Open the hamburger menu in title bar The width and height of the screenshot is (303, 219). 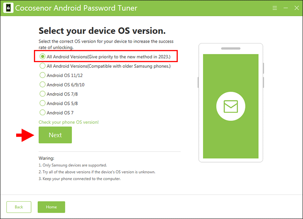pyautogui.click(x=275, y=8)
